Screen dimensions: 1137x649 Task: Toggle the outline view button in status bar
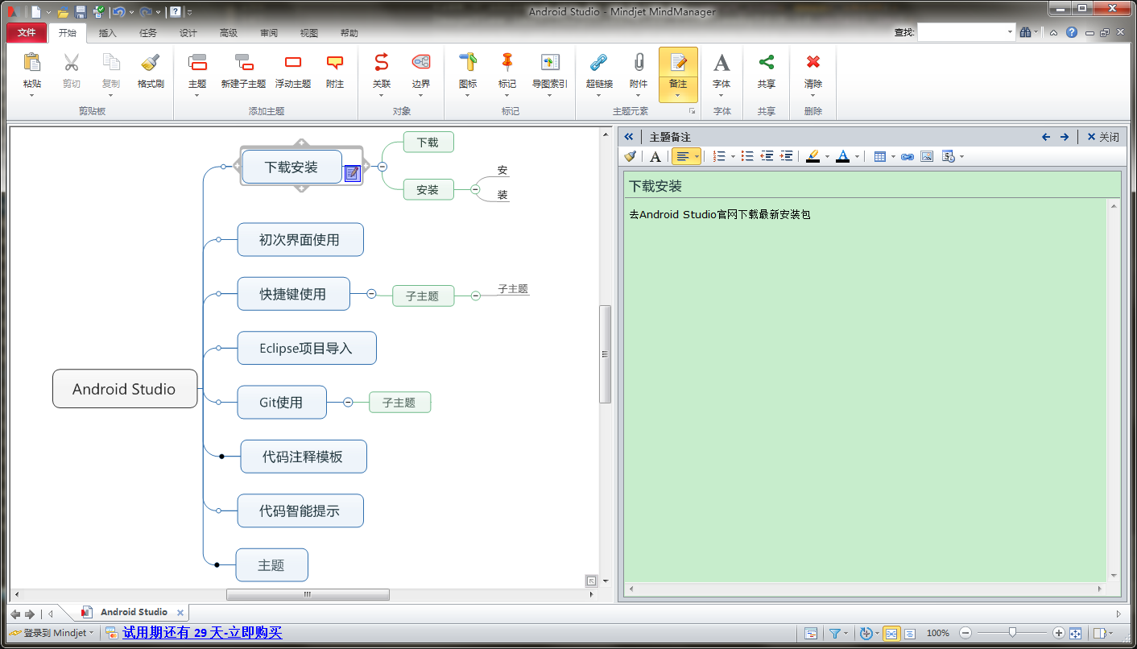[x=910, y=634]
